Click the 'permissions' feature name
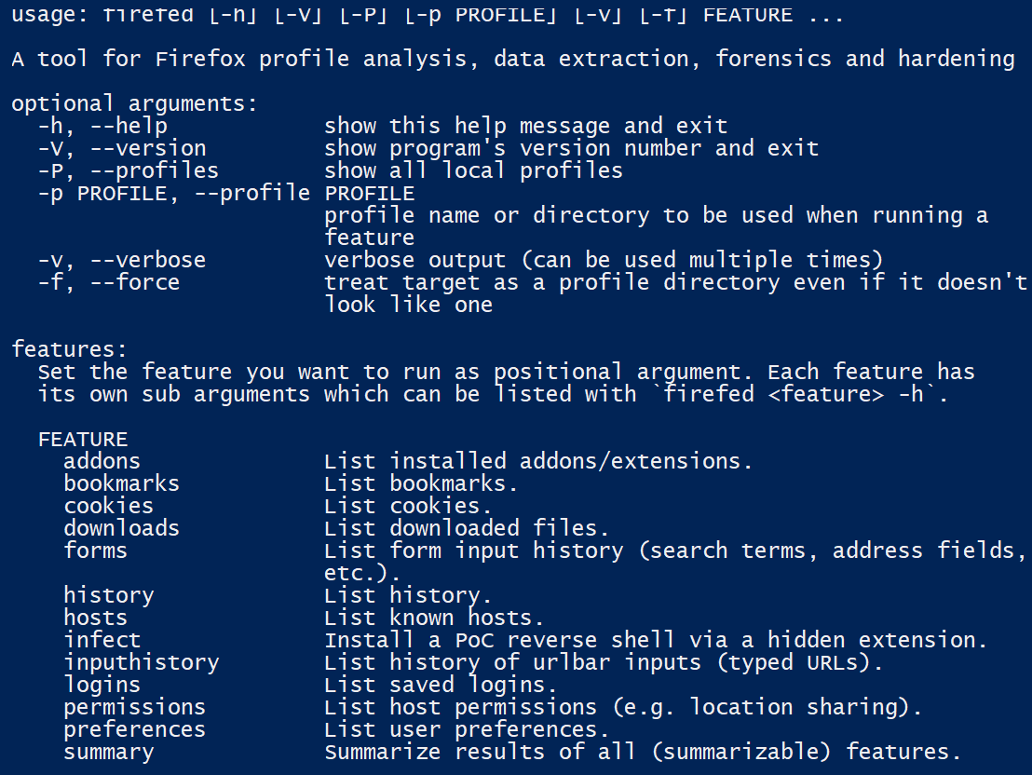Image resolution: width=1032 pixels, height=775 pixels. pos(134,707)
